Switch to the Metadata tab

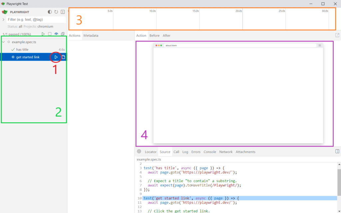tap(91, 36)
